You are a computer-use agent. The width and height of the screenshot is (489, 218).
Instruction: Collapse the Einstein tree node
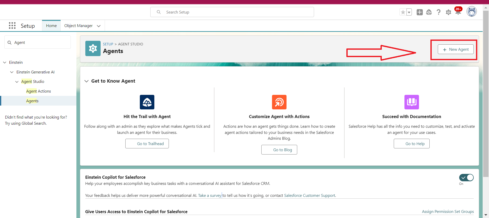coord(5,62)
